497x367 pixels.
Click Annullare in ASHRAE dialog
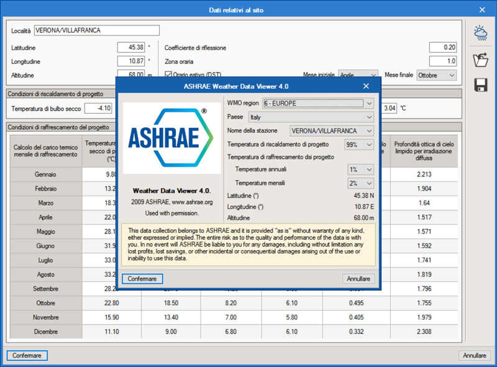click(x=358, y=279)
